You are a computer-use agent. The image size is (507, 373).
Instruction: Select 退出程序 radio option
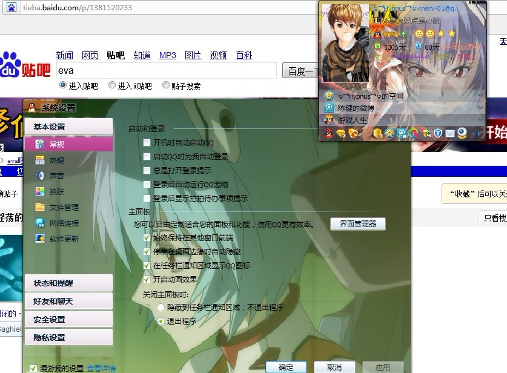click(x=161, y=322)
